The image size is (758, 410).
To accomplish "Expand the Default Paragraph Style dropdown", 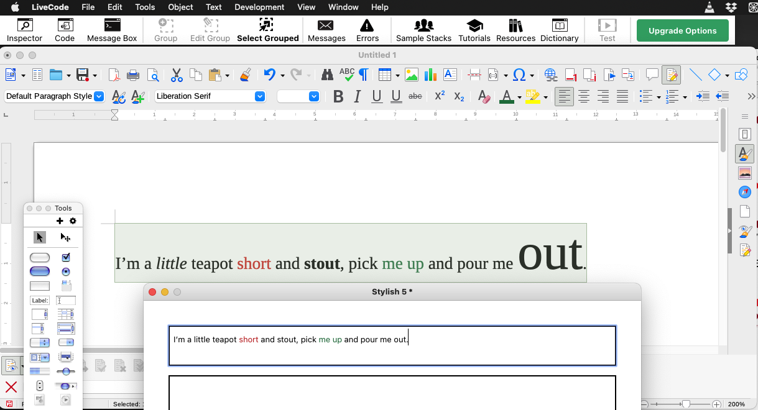I will click(98, 96).
